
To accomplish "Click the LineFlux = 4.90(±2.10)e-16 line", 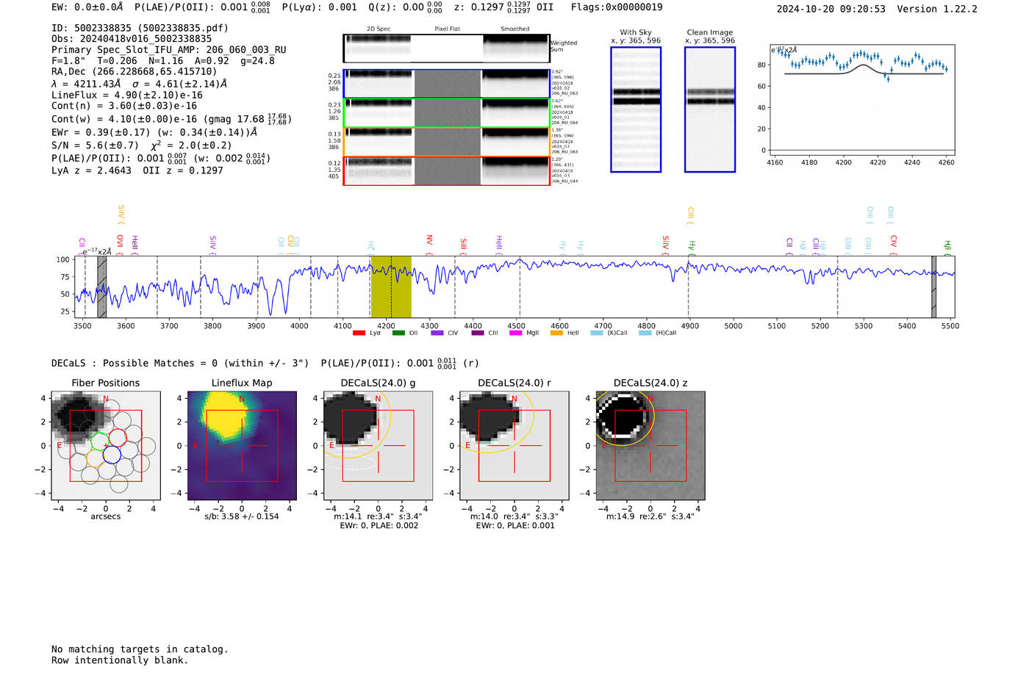I will (127, 95).
